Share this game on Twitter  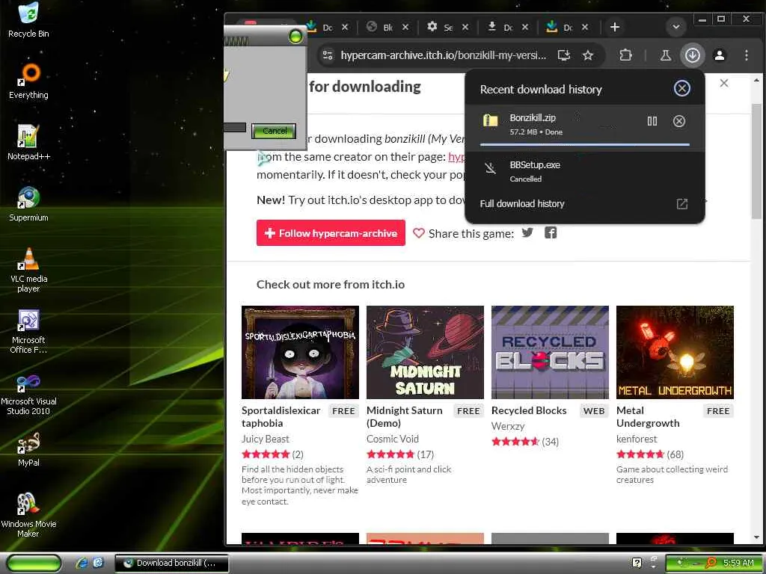click(x=527, y=232)
